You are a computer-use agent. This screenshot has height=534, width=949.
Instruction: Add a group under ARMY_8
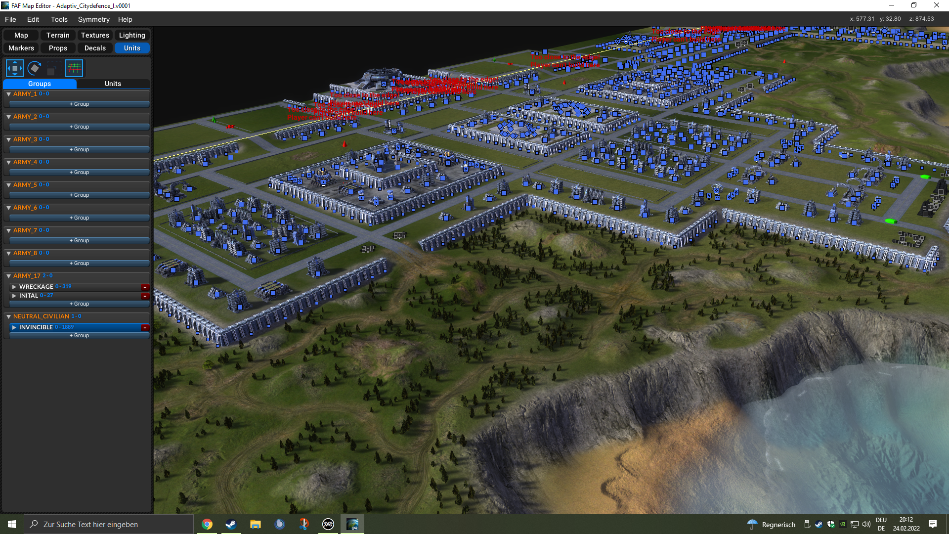[80, 264]
